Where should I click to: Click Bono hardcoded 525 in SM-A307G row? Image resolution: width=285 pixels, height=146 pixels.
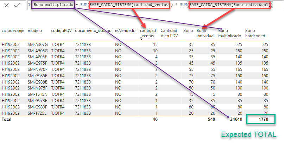point(265,45)
